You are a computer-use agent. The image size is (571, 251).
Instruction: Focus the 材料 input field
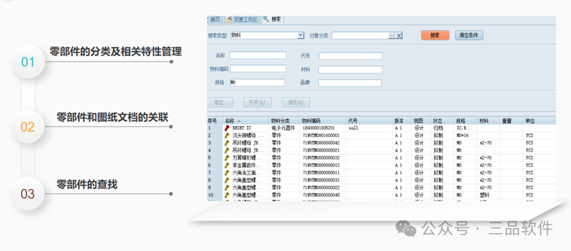click(x=351, y=69)
